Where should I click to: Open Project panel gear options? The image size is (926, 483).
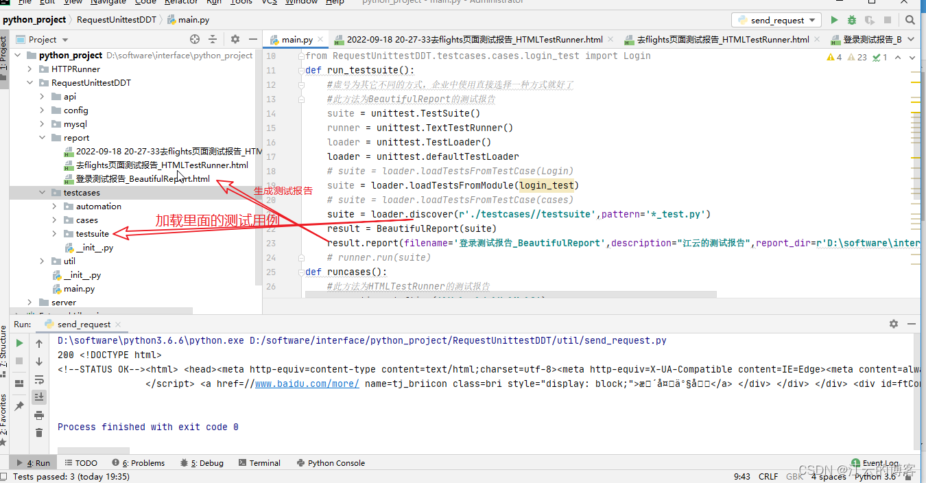click(235, 40)
